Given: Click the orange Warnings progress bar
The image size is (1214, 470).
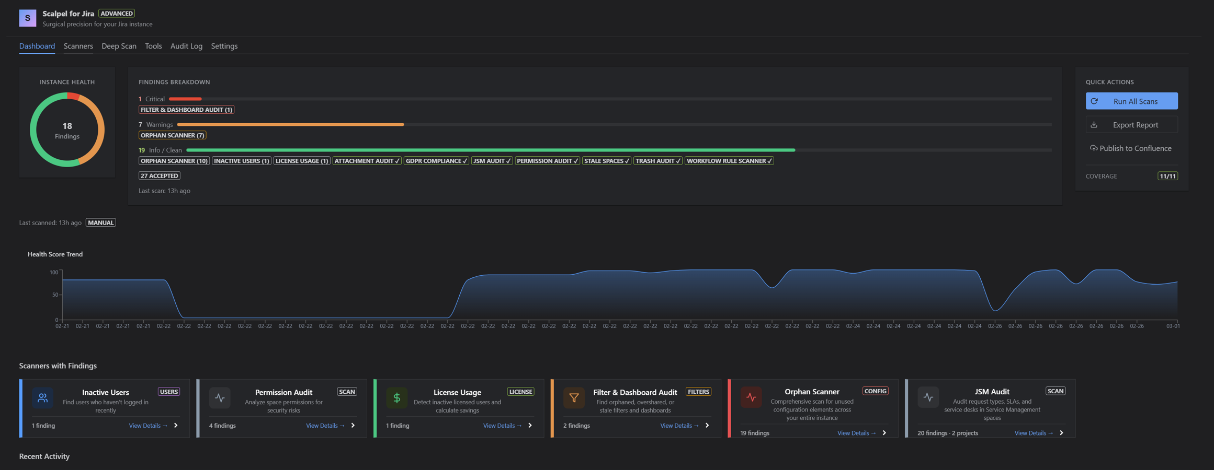Looking at the screenshot, I should (x=291, y=124).
